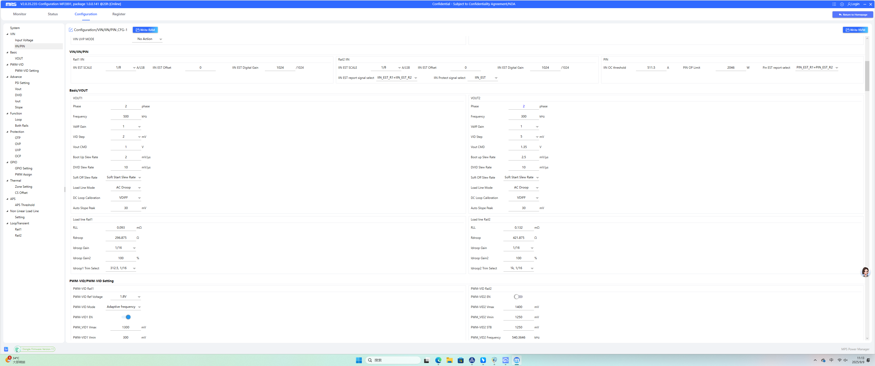The width and height of the screenshot is (875, 366).
Task: Click the assistant avatar icon
Action: click(865, 272)
